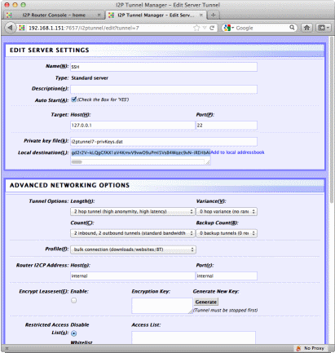Click the Target Port field showing 22

point(227,126)
